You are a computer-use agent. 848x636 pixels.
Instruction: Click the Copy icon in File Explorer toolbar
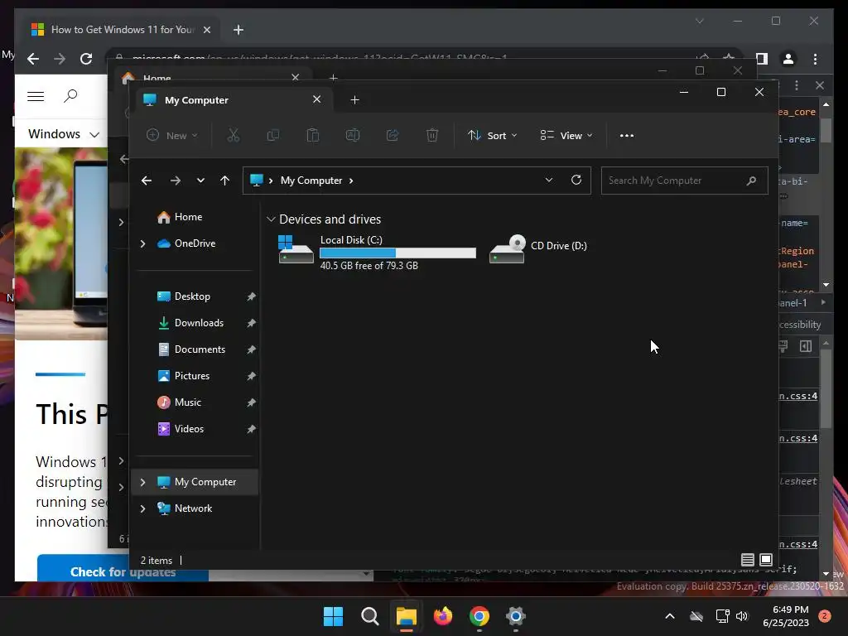[273, 135]
